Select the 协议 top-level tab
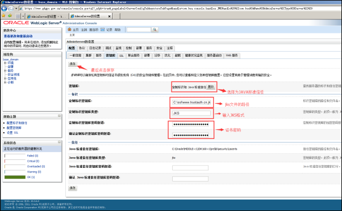This screenshot has width=342, height=211. [82, 48]
